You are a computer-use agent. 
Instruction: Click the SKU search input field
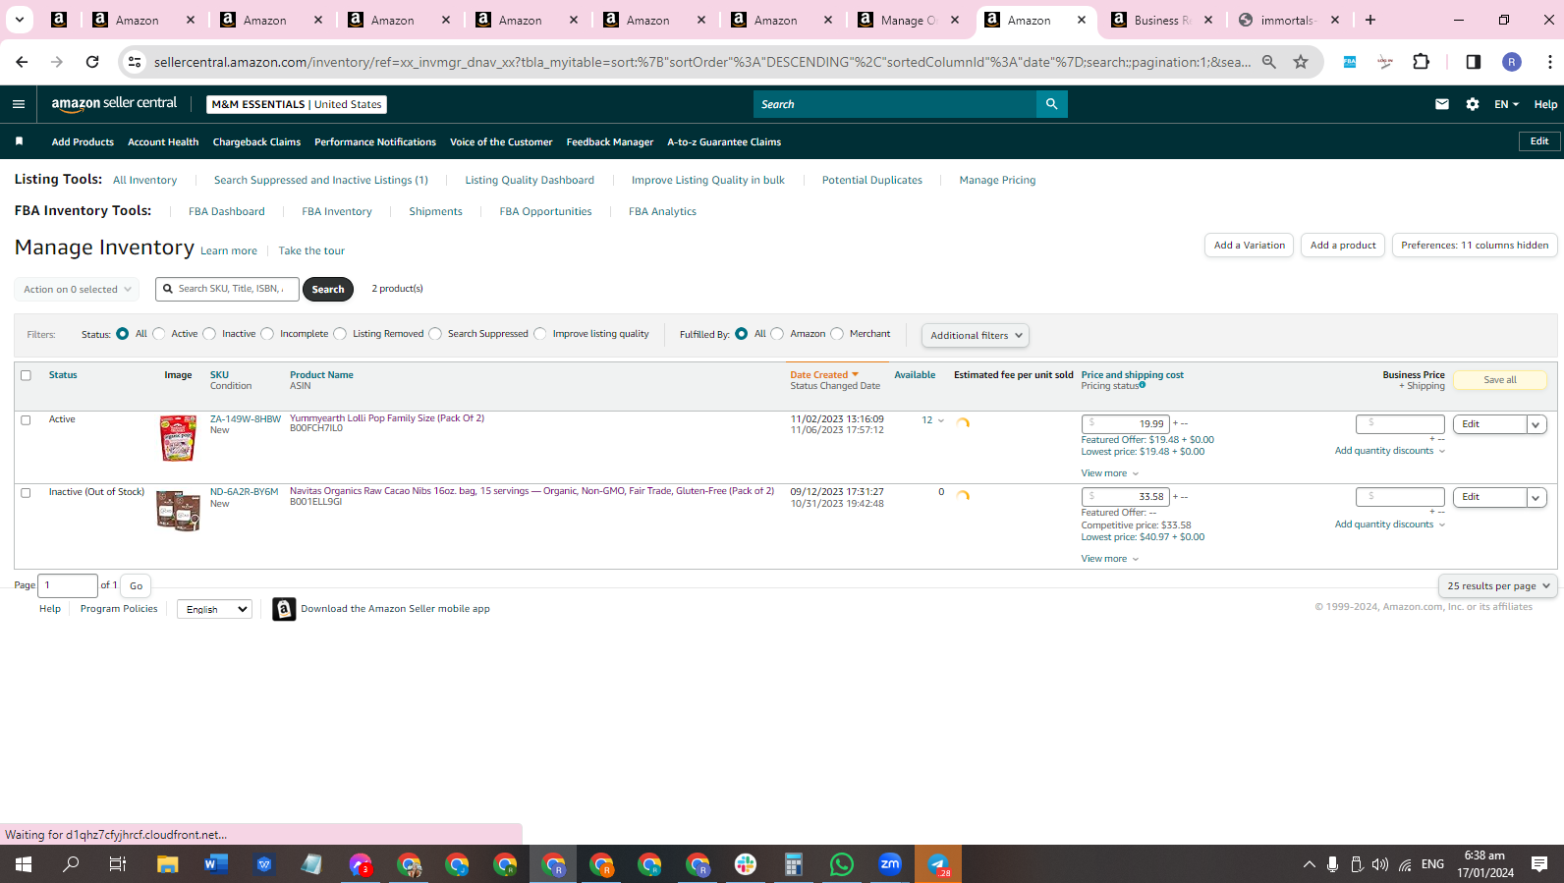pos(227,289)
